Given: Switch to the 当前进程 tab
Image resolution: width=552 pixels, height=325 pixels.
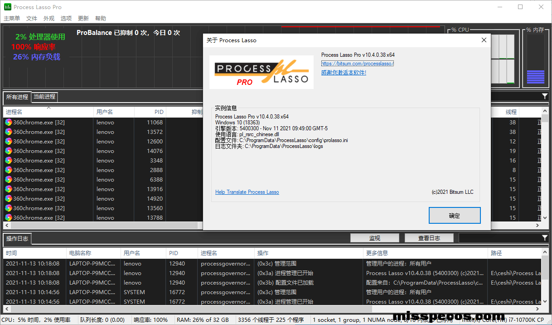Looking at the screenshot, I should click(x=44, y=97).
